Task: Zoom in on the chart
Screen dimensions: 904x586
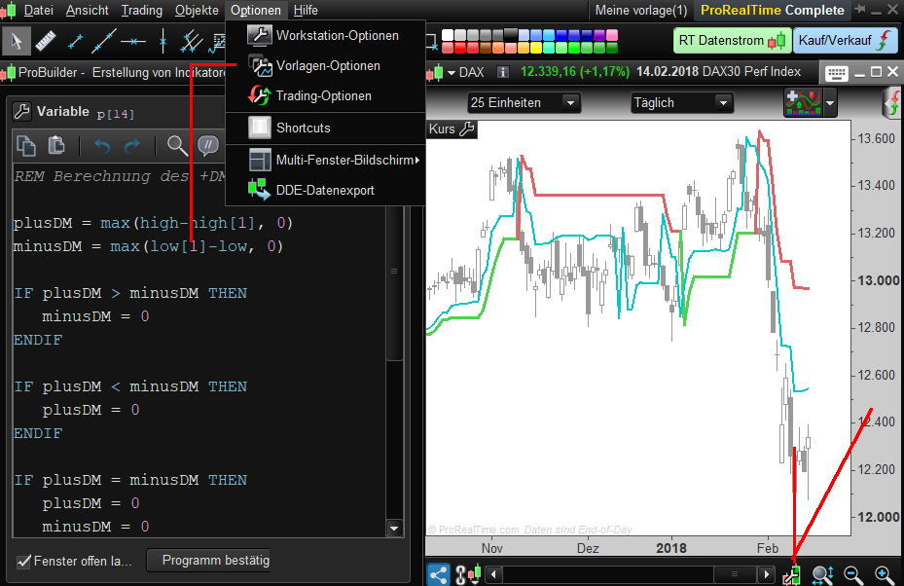Action: pyautogui.click(x=884, y=574)
